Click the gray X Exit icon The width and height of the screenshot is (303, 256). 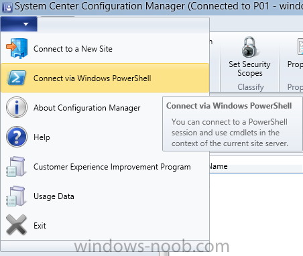click(x=16, y=225)
